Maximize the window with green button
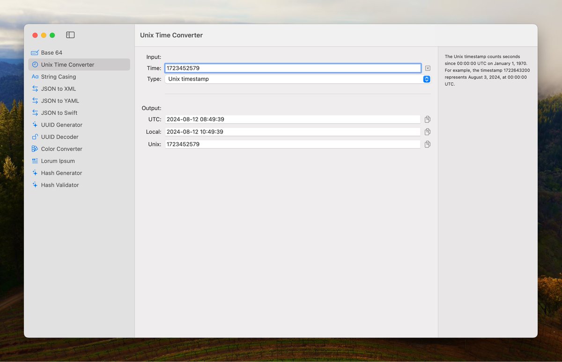 click(52, 35)
